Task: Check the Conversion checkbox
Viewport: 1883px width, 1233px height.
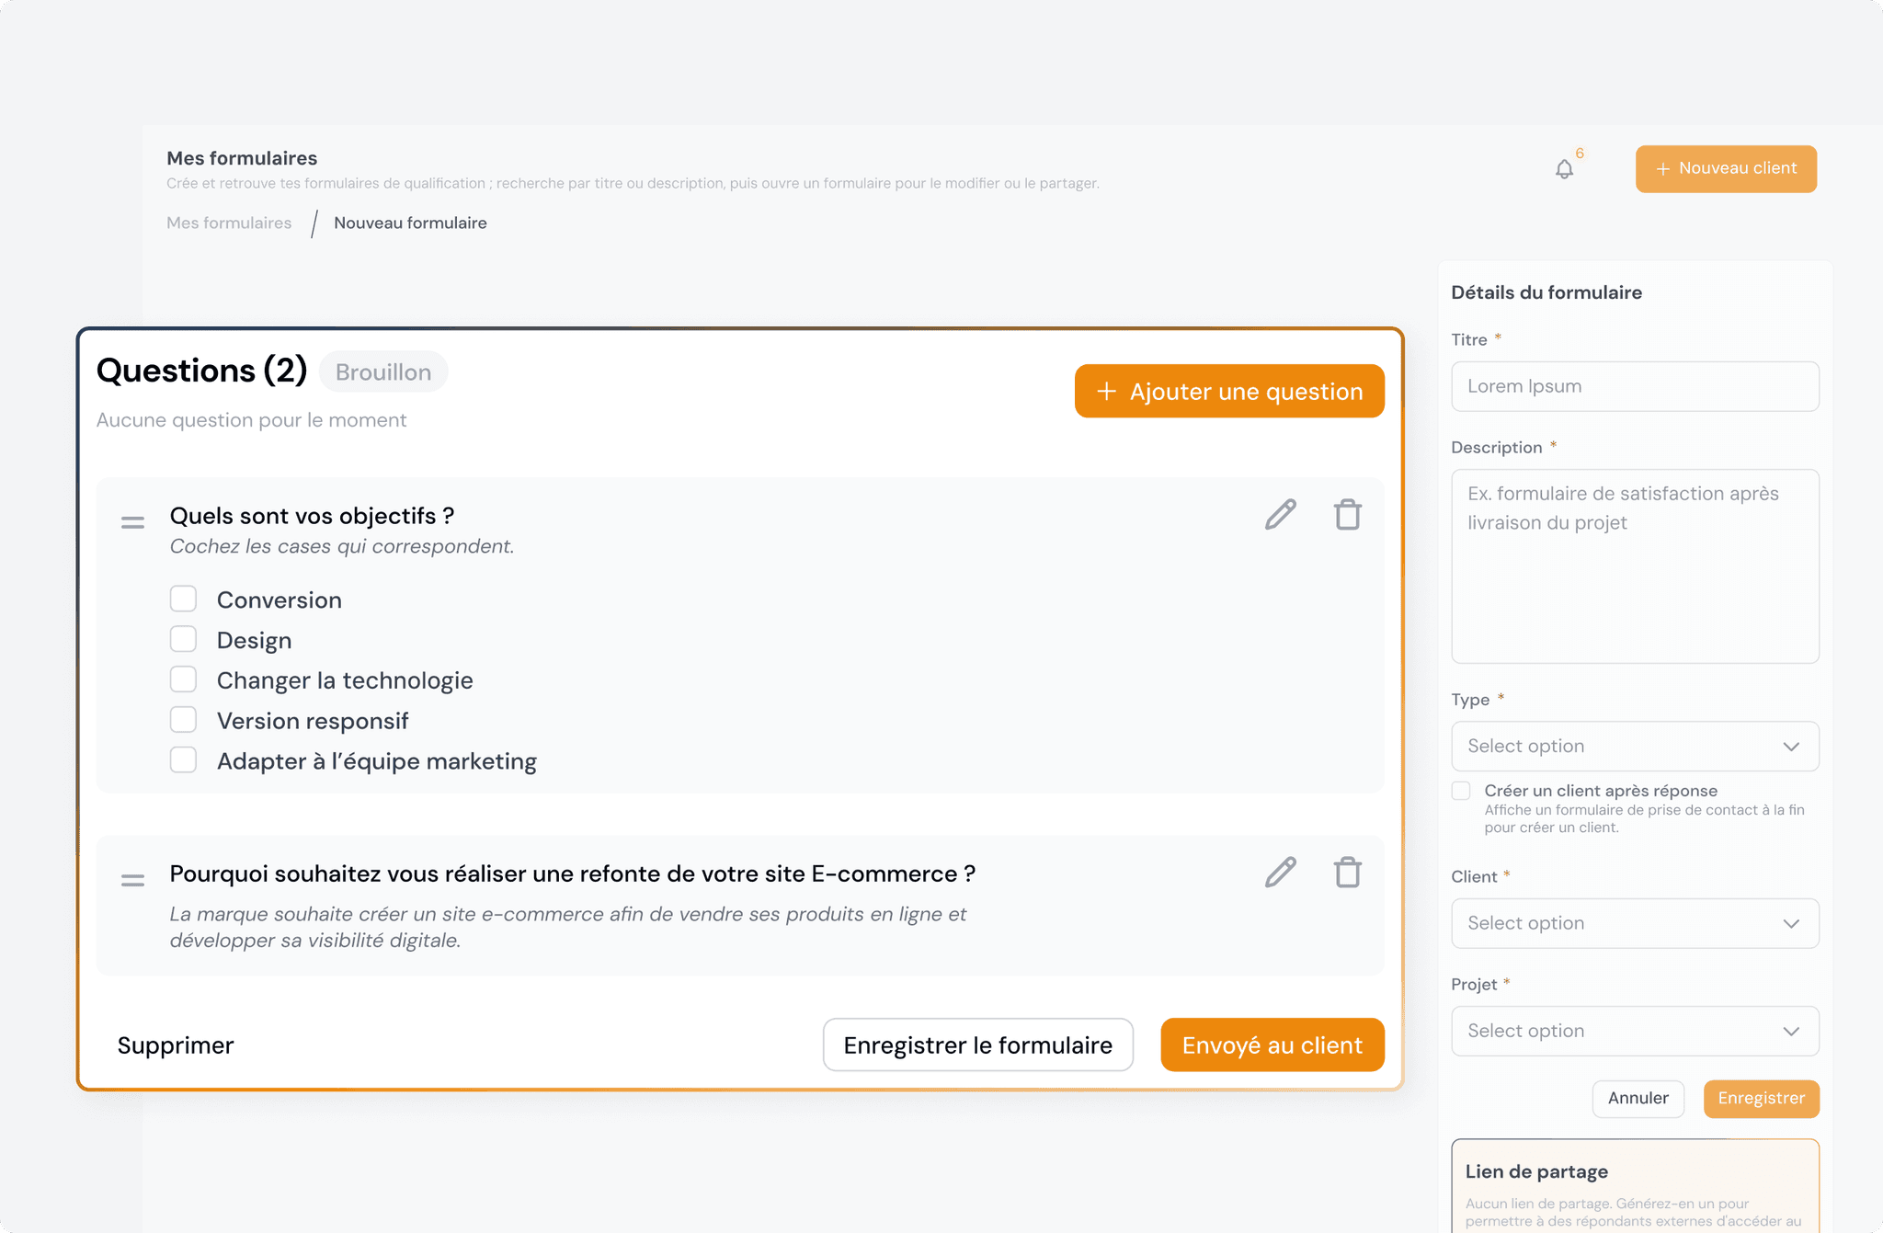Action: (183, 599)
